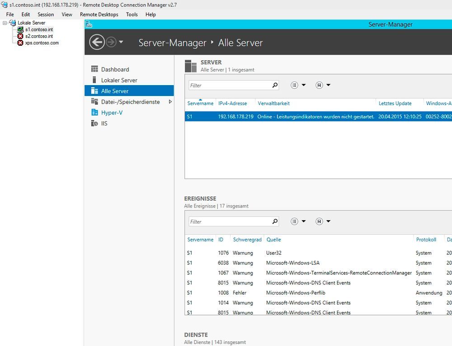
Task: Expand the Datei-/Speicherdienste submenu arrow
Action: [170, 102]
